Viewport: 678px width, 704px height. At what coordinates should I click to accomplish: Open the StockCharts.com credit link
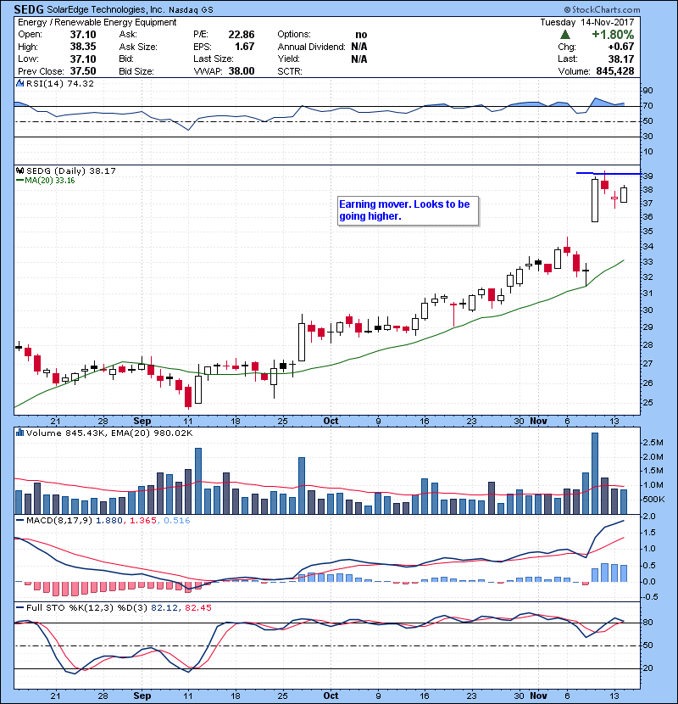[x=603, y=9]
